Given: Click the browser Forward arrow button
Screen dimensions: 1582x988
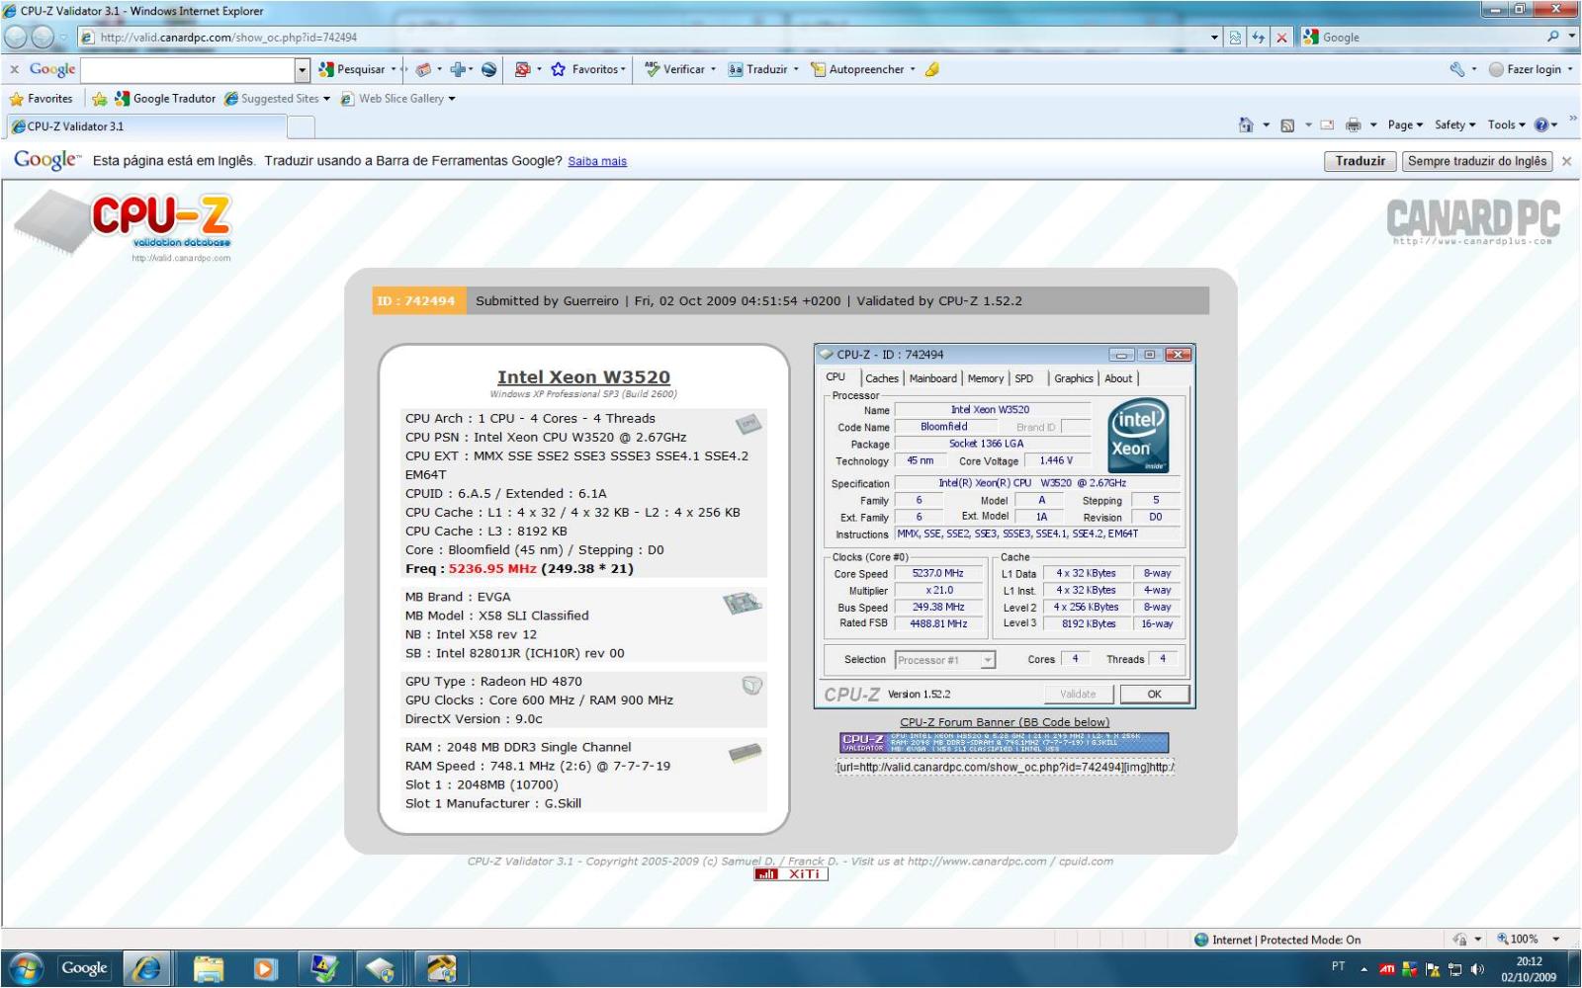Looking at the screenshot, I should coord(43,37).
